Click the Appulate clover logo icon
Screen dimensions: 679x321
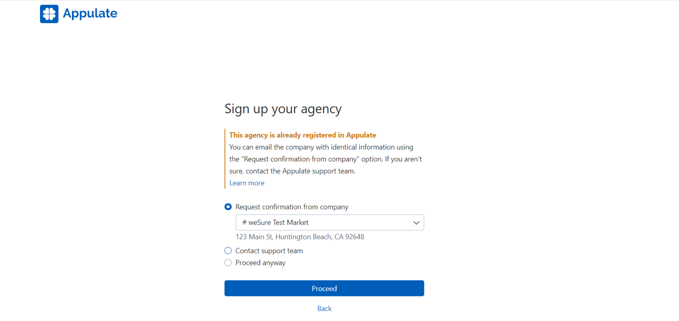(49, 14)
